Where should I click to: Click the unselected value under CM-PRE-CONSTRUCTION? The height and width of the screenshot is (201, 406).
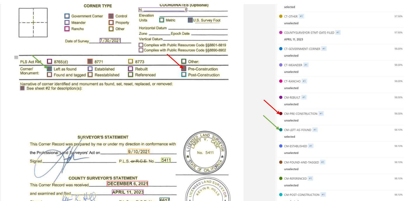tap(291, 120)
